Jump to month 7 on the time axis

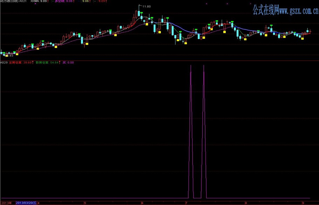click(x=186, y=203)
